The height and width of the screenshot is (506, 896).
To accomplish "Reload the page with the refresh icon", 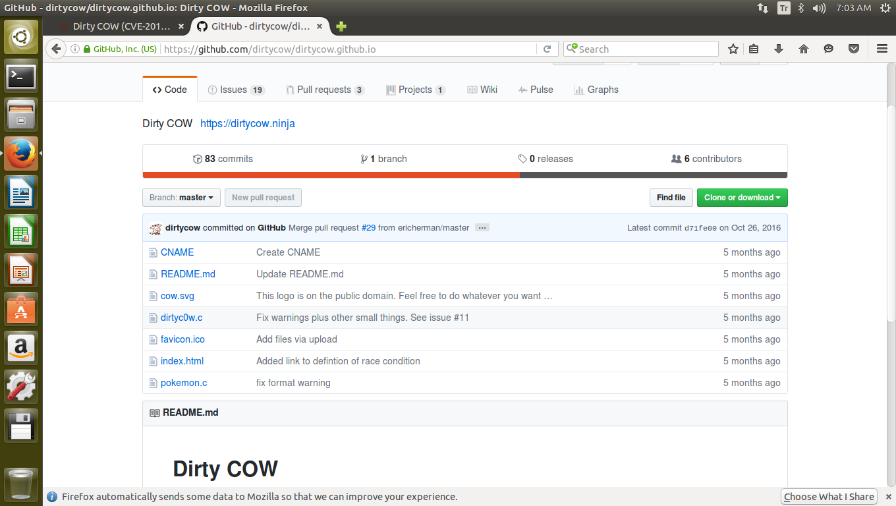I will (x=547, y=49).
